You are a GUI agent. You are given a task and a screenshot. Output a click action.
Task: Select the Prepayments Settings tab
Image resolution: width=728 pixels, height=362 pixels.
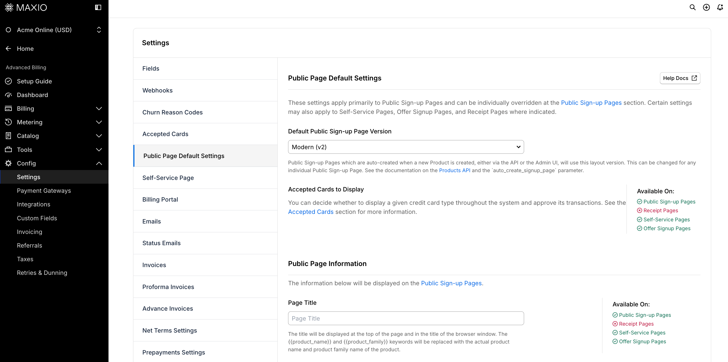pyautogui.click(x=206, y=352)
